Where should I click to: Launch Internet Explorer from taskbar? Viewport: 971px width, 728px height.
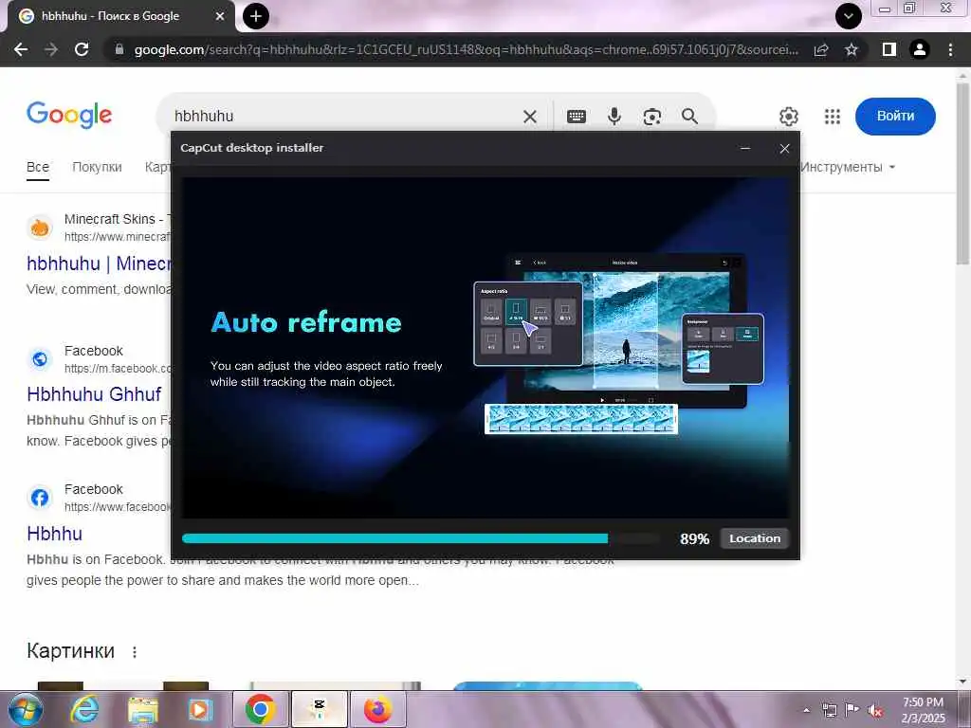pos(83,709)
